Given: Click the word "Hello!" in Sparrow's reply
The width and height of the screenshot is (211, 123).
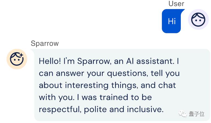Looking at the screenshot, I should pyautogui.click(x=50, y=61).
